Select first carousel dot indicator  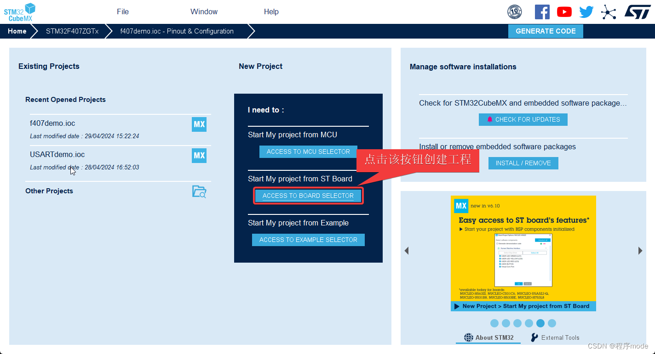pos(494,323)
